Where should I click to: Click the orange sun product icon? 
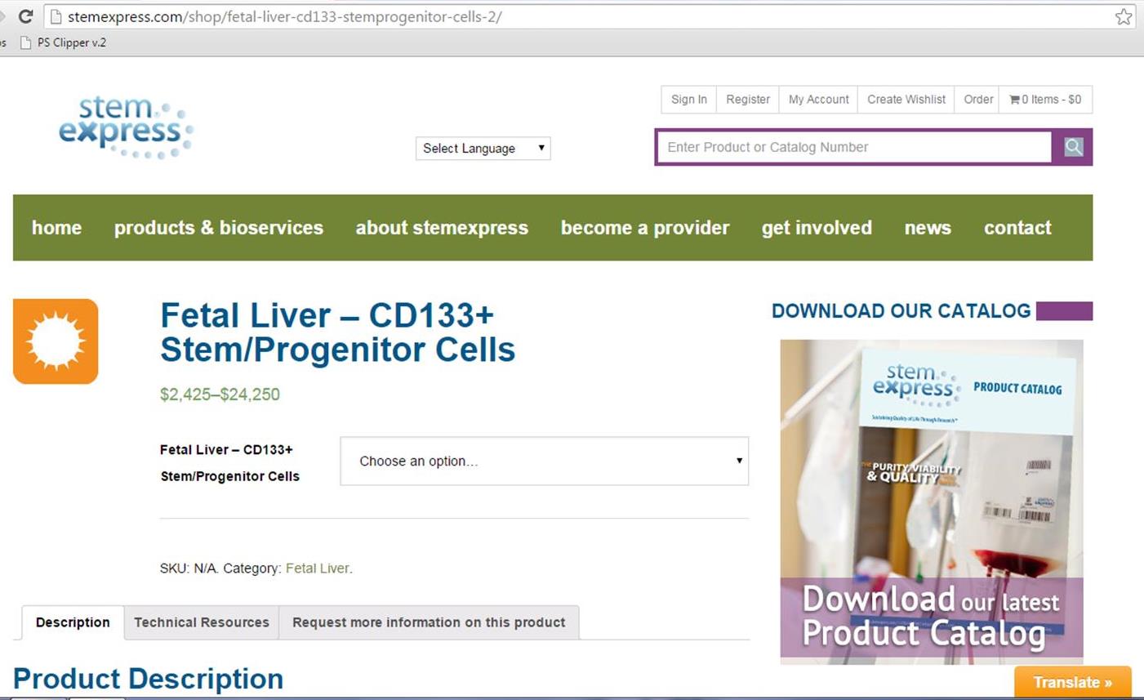point(56,341)
